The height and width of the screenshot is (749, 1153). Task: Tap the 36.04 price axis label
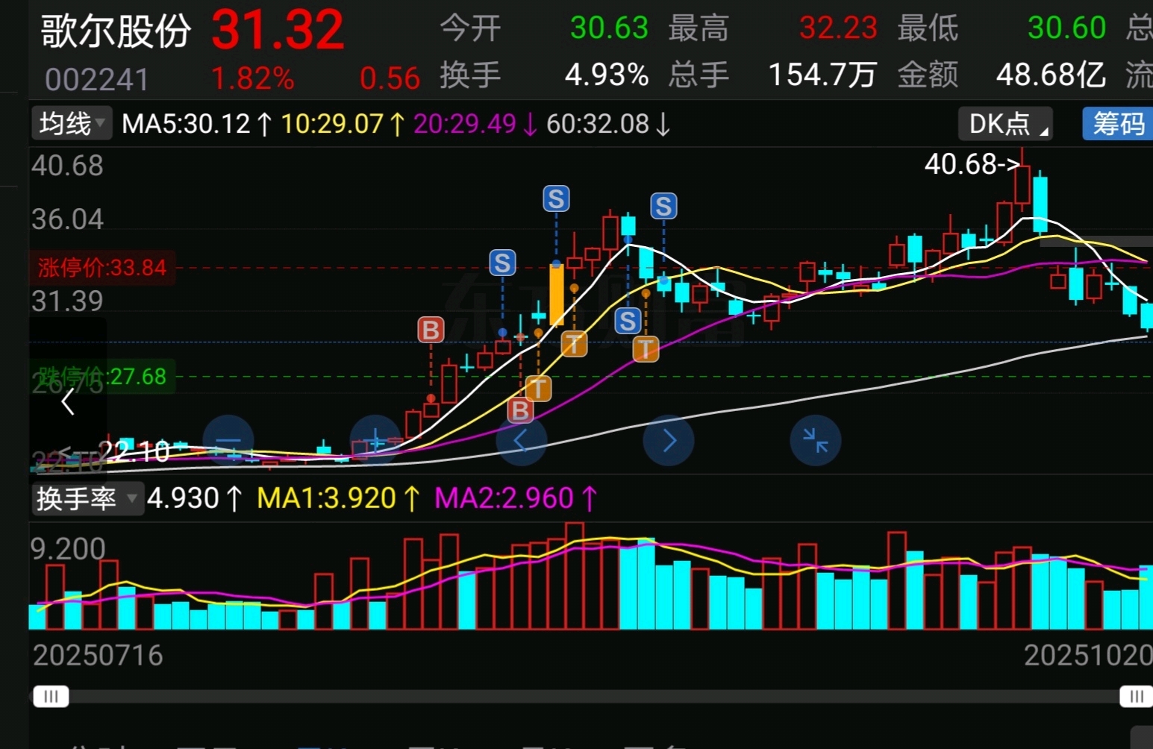pyautogui.click(x=67, y=220)
